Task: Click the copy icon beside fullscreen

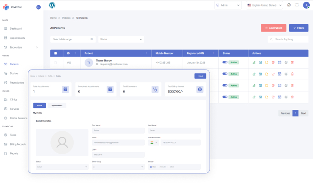Action: 289,5
